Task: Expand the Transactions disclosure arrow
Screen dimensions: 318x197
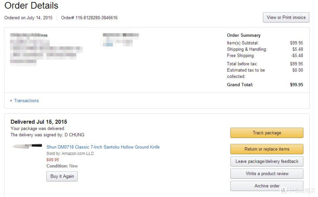Action: [11, 101]
